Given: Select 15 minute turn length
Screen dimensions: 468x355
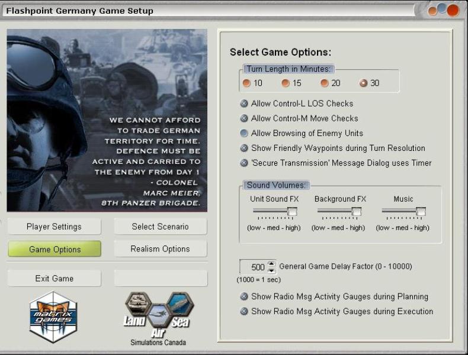Looking at the screenshot, I should tap(286, 83).
